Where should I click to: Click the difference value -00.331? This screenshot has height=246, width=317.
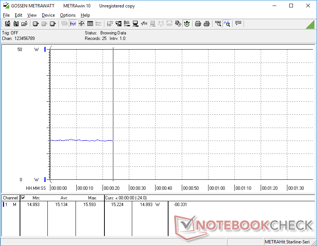(x=180, y=205)
